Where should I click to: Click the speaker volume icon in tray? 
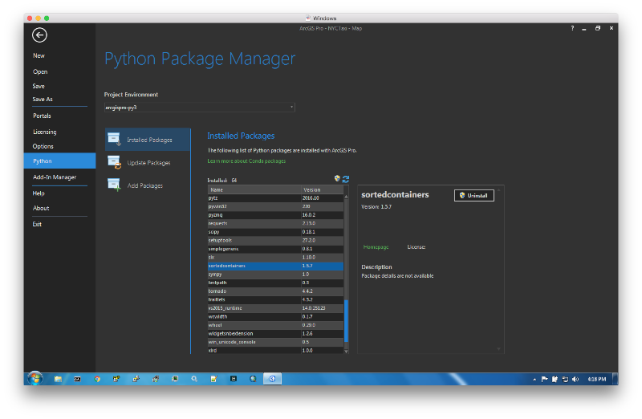(x=575, y=380)
